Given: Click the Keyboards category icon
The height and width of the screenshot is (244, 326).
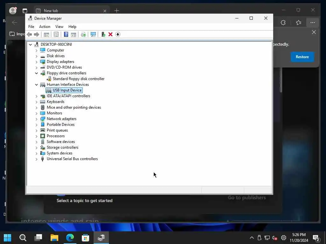Looking at the screenshot, I should (x=43, y=102).
